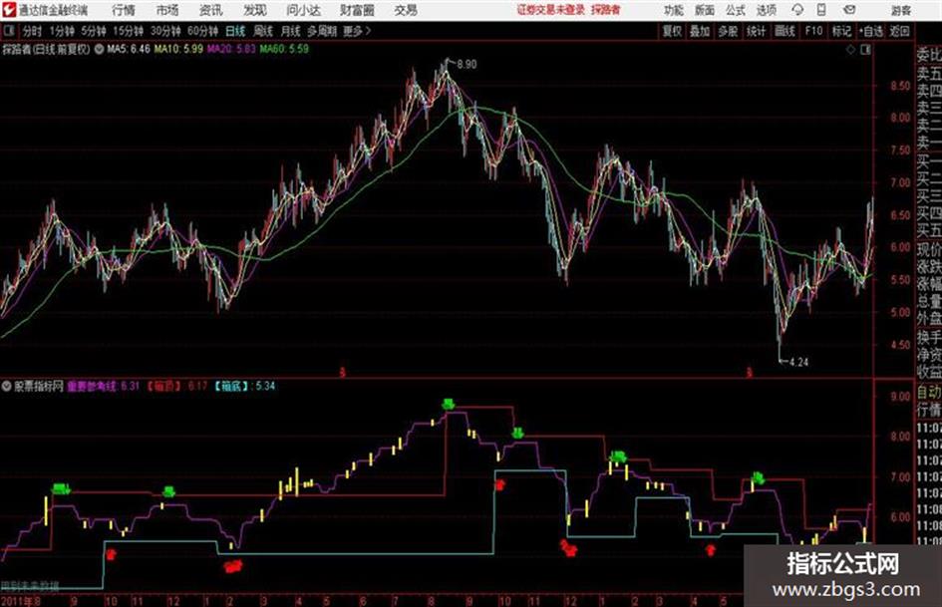942x607 pixels.
Task: Click the 复权 toolbar button
Action: (x=672, y=31)
